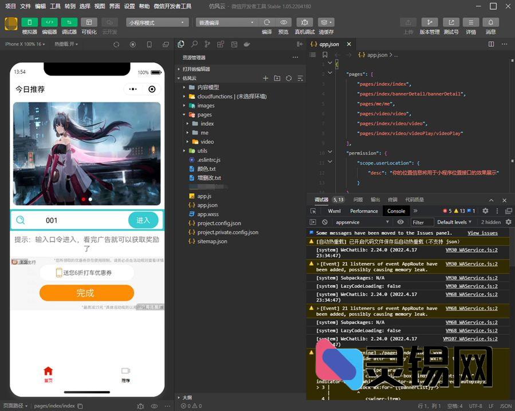
Task: Click the 预览 eye icon in toolbar
Action: tap(284, 22)
